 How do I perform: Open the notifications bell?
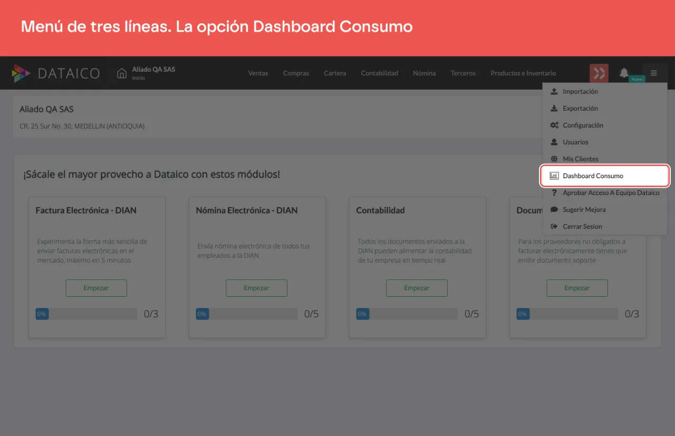(624, 73)
